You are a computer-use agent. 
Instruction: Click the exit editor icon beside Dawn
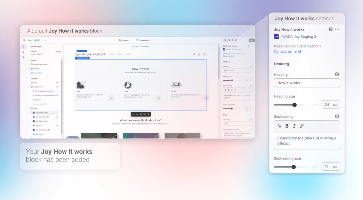(x=24, y=40)
